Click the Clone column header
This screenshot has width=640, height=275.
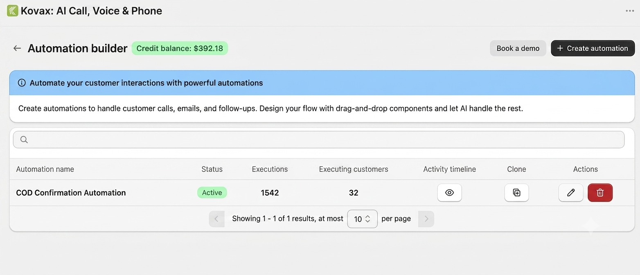tap(516, 169)
